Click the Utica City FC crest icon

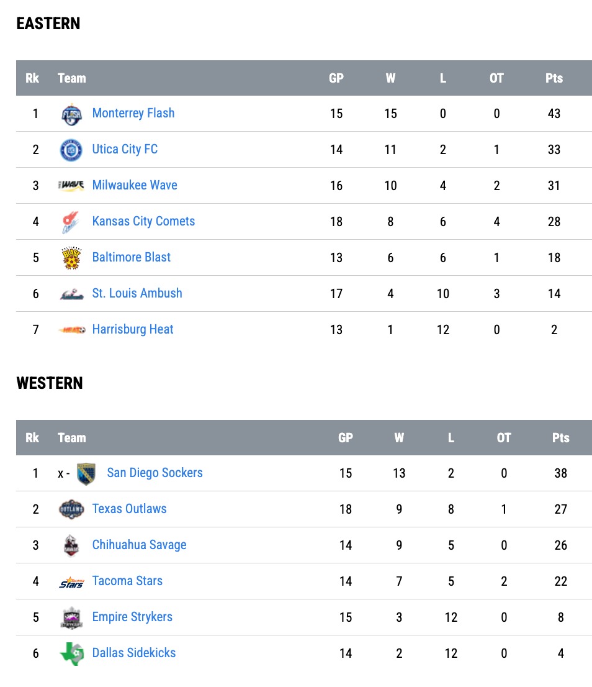(71, 150)
